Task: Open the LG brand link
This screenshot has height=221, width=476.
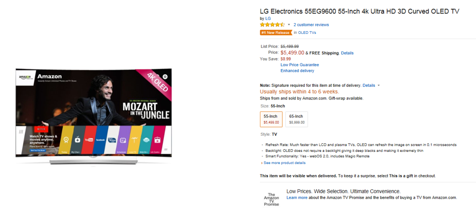Action: pyautogui.click(x=268, y=19)
